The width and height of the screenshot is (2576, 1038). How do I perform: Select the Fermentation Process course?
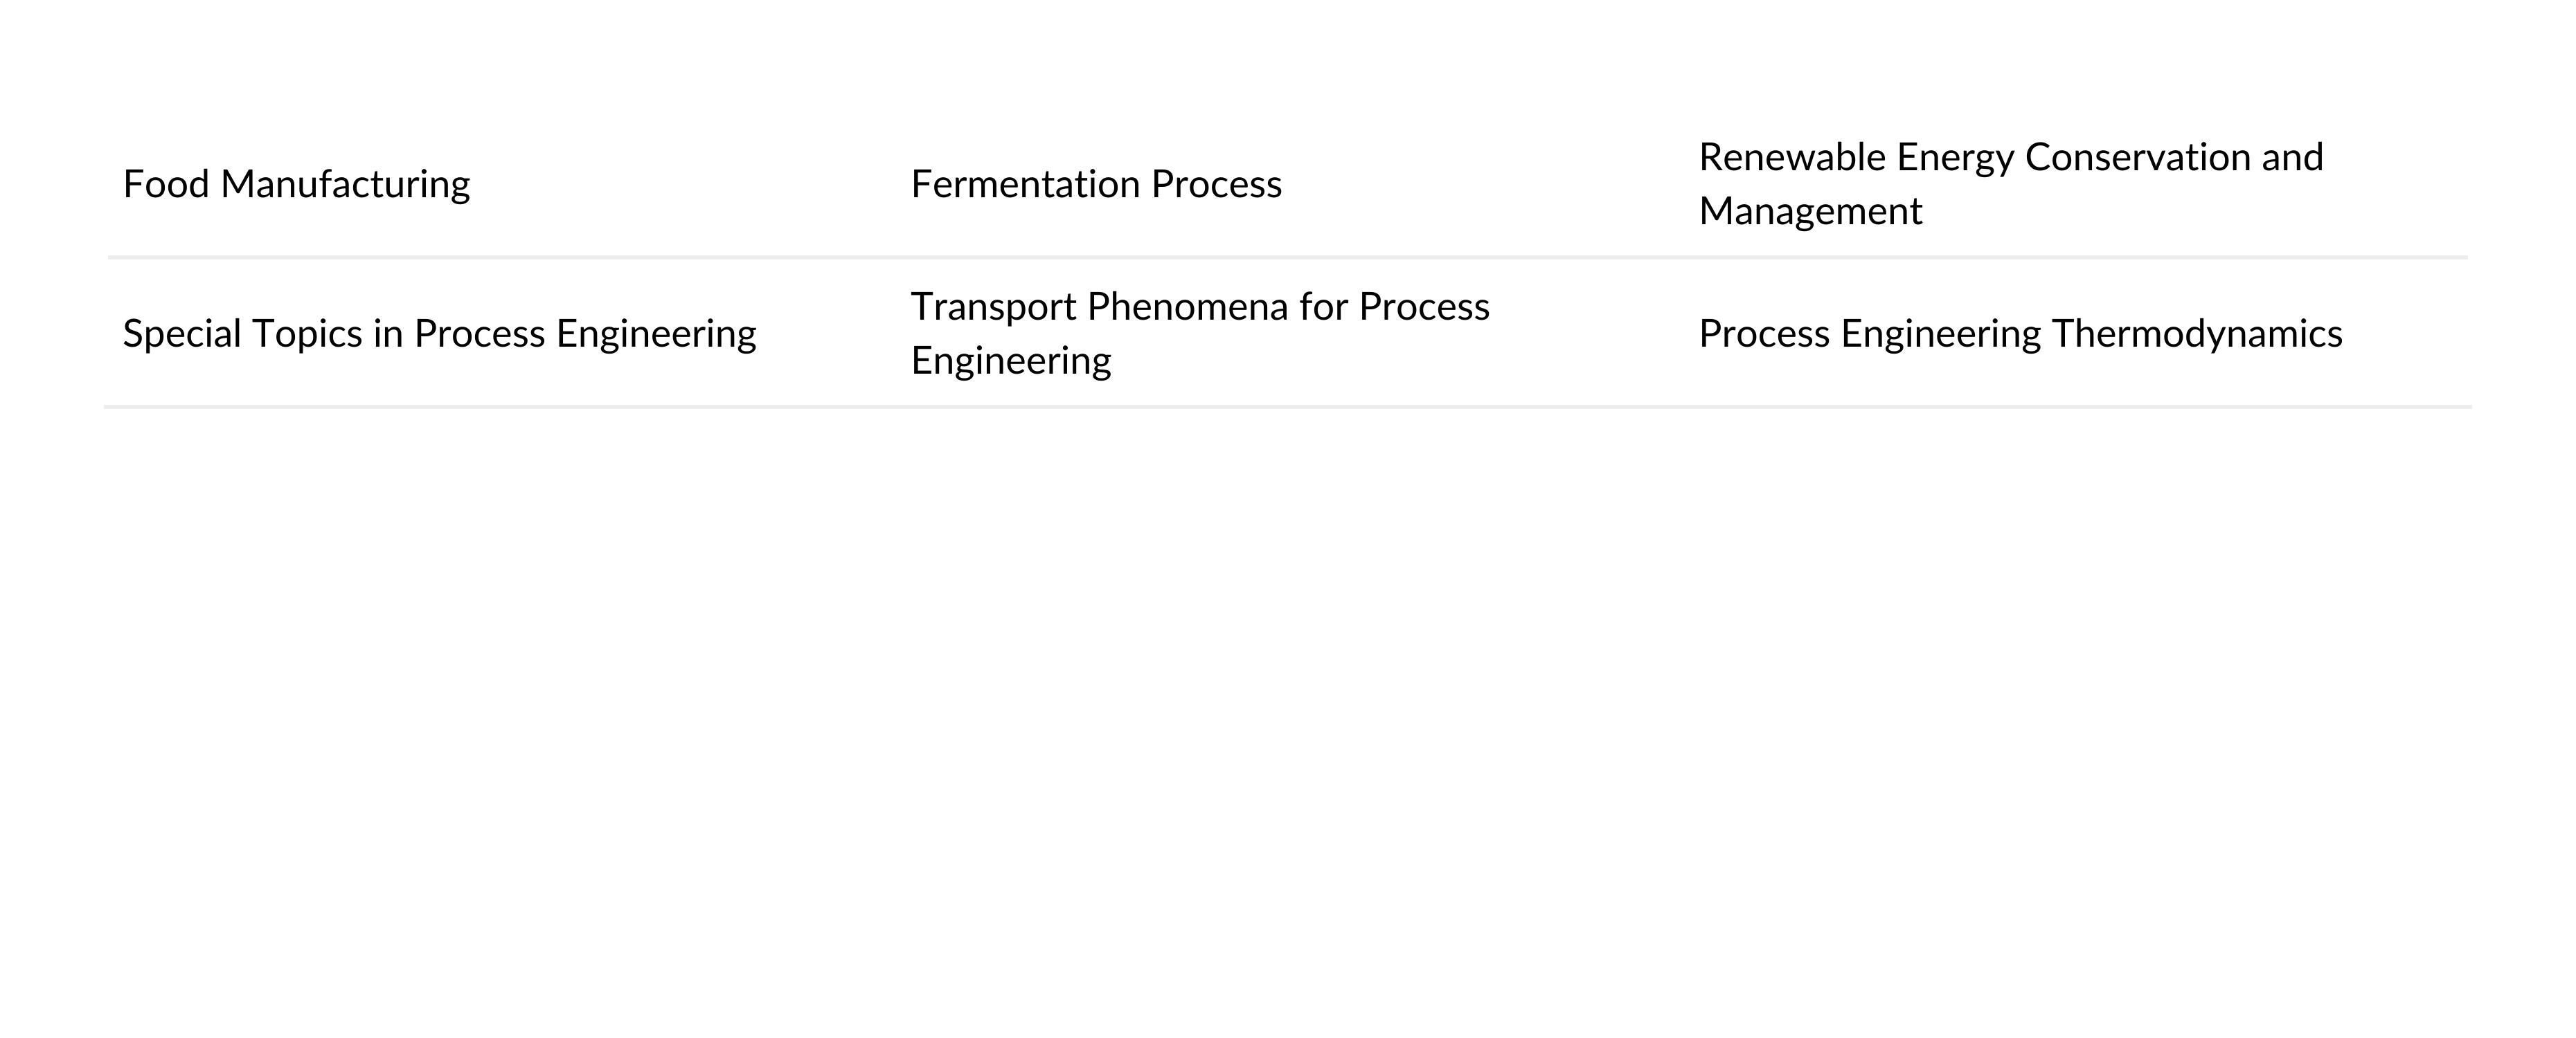[x=1096, y=185]
